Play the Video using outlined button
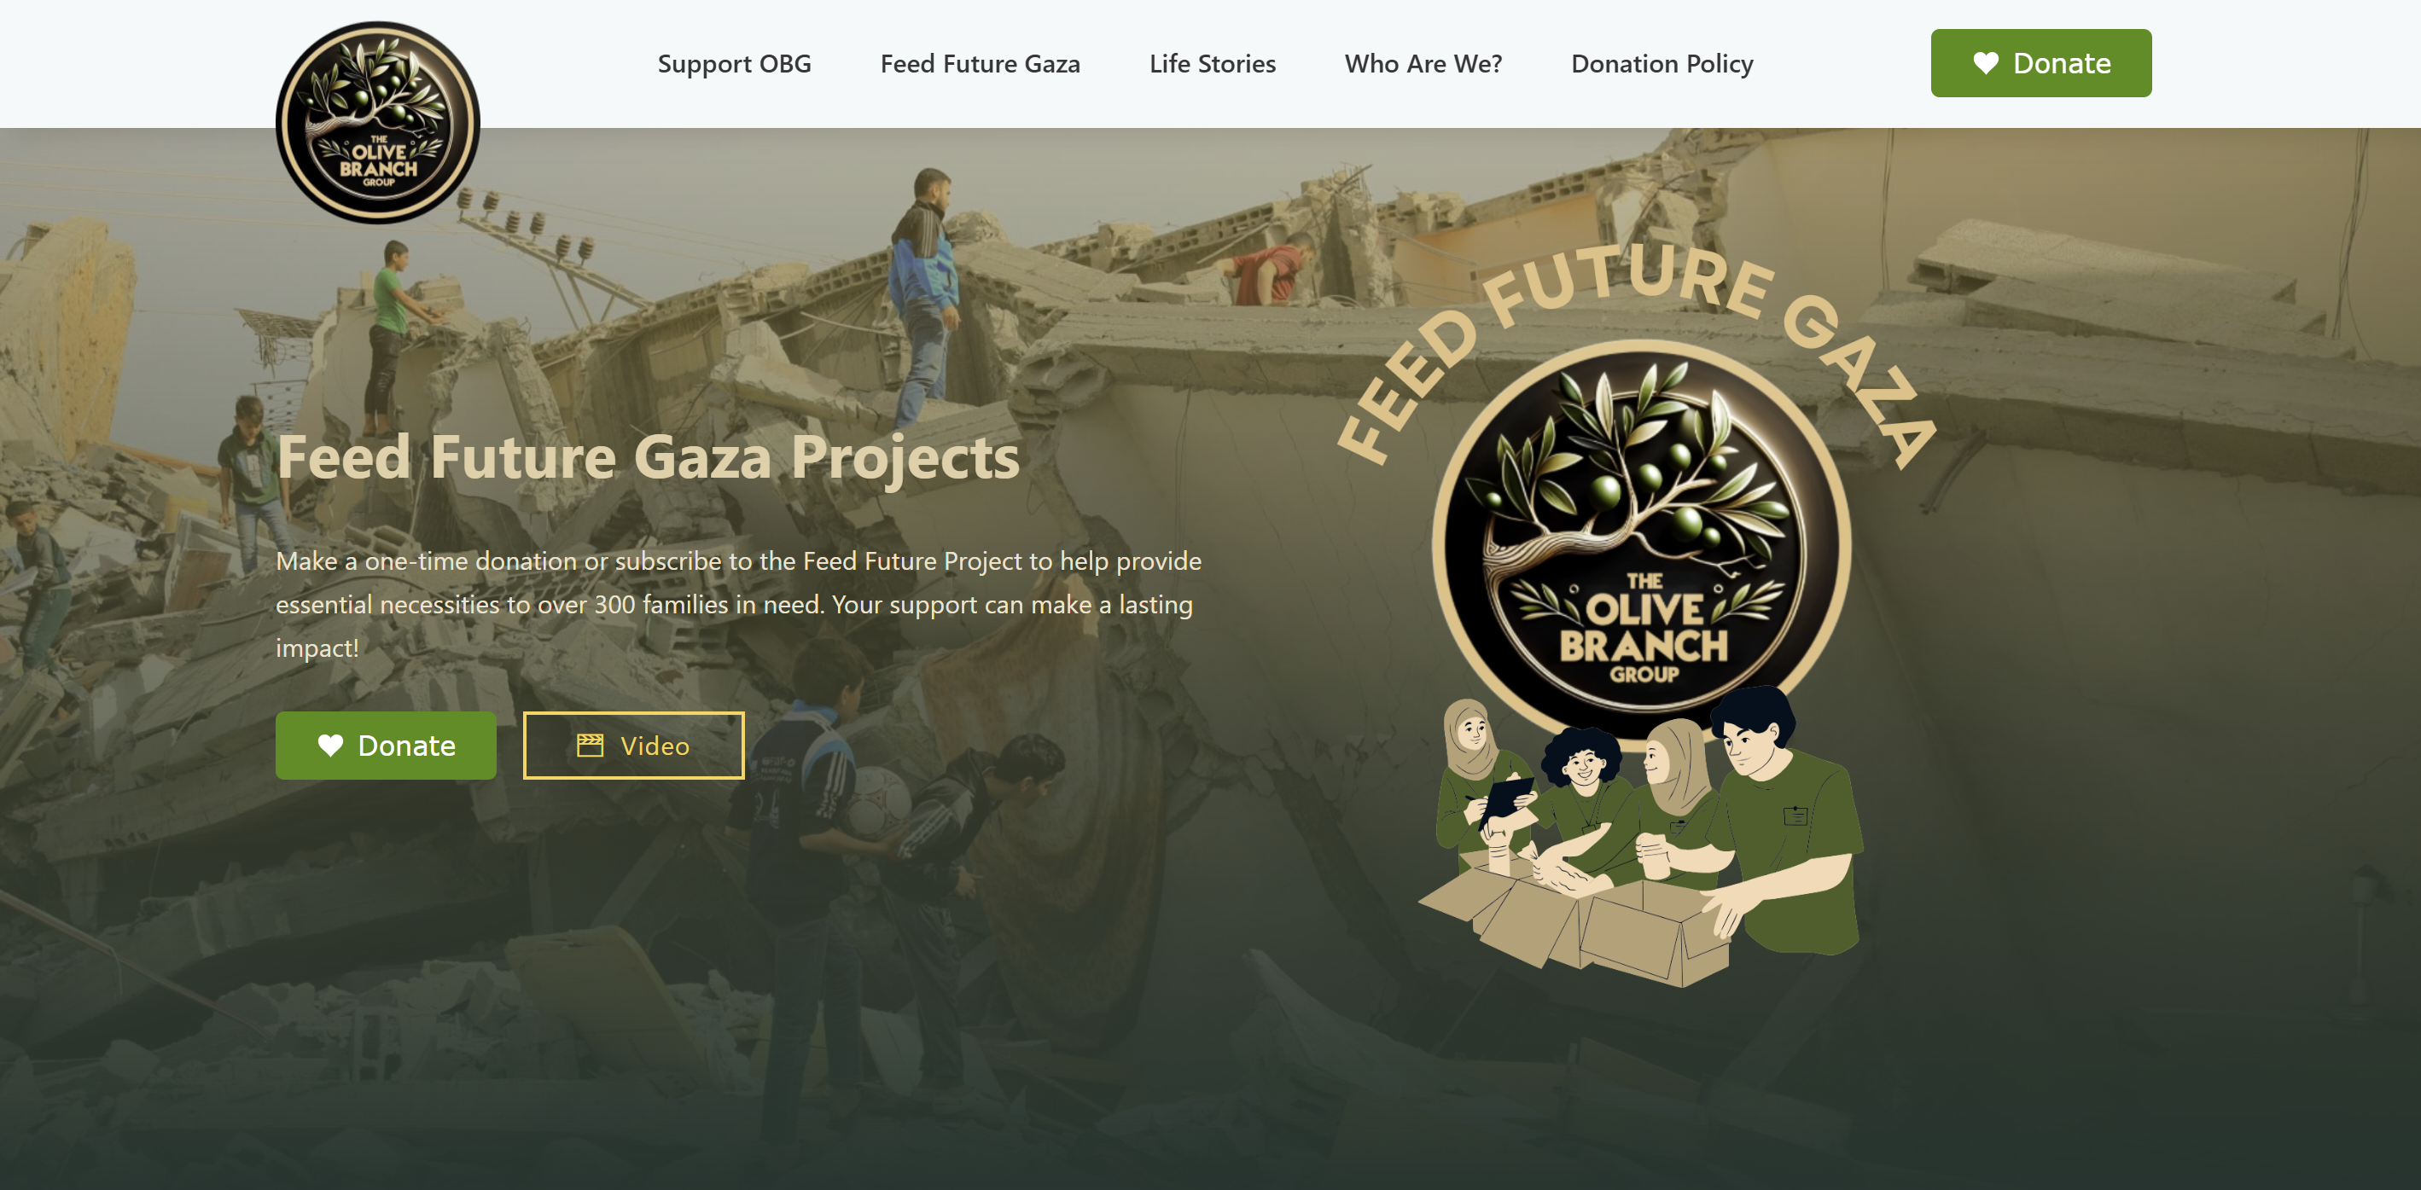The width and height of the screenshot is (2421, 1190). [633, 745]
